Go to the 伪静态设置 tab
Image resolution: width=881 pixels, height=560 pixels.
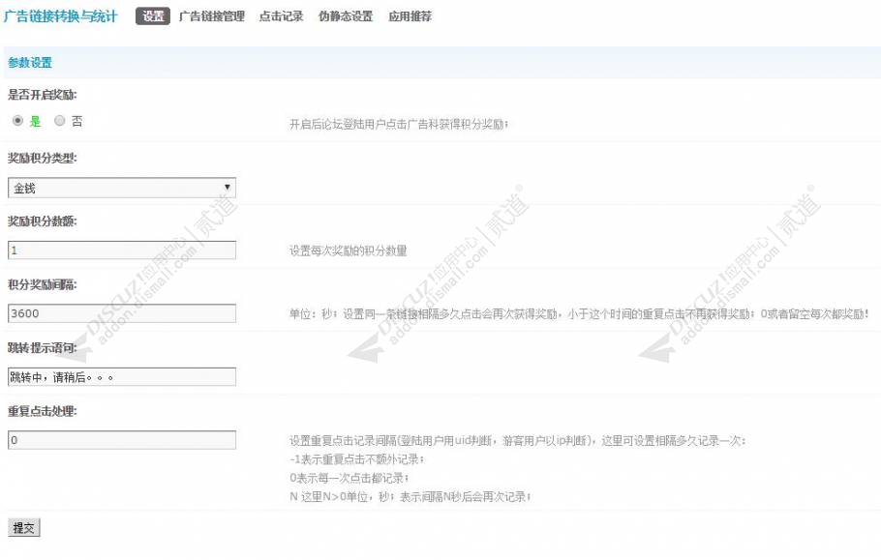[x=346, y=16]
